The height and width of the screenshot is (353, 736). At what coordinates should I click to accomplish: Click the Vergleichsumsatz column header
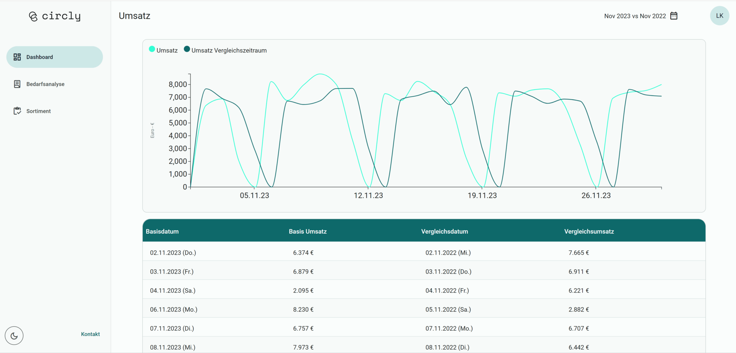coord(589,231)
